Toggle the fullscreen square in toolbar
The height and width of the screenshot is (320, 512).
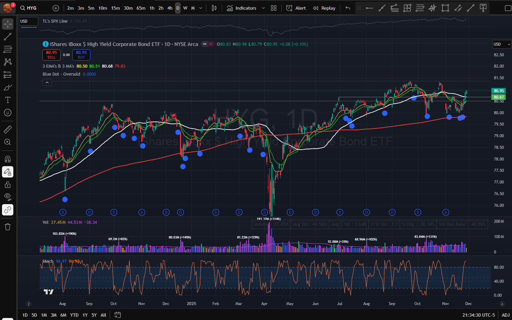tap(508, 8)
